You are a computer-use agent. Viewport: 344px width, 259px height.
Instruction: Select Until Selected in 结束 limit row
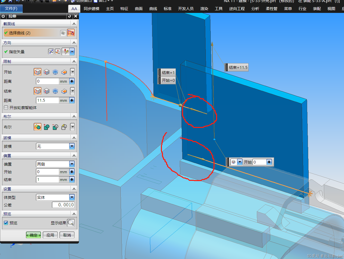click(x=64, y=91)
